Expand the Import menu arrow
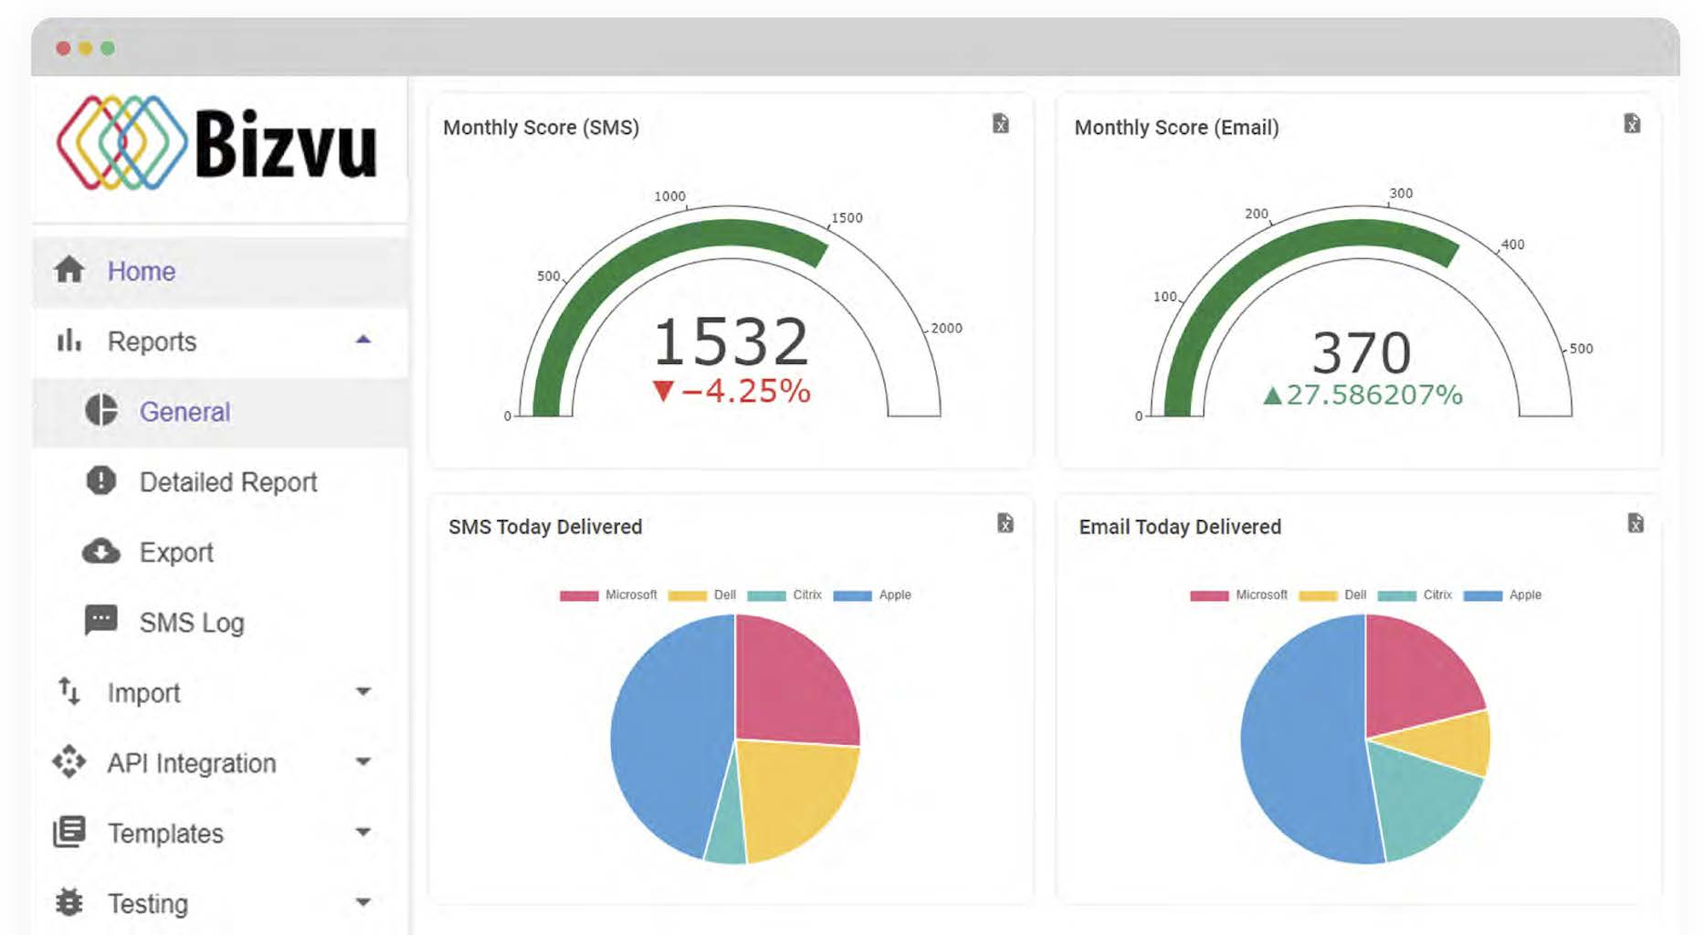This screenshot has width=1705, height=935. tap(363, 692)
